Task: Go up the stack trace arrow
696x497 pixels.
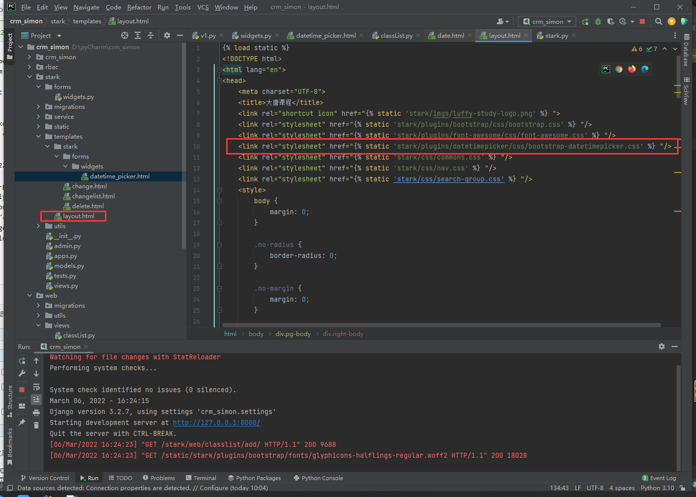Action: click(x=36, y=361)
